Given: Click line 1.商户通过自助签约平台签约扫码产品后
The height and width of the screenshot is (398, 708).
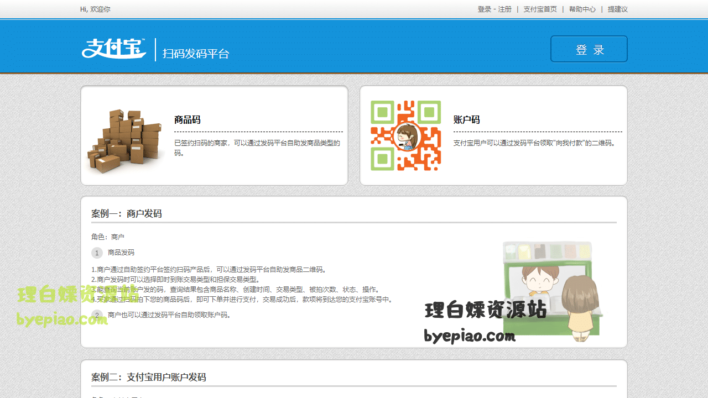Looking at the screenshot, I should pyautogui.click(x=210, y=270).
